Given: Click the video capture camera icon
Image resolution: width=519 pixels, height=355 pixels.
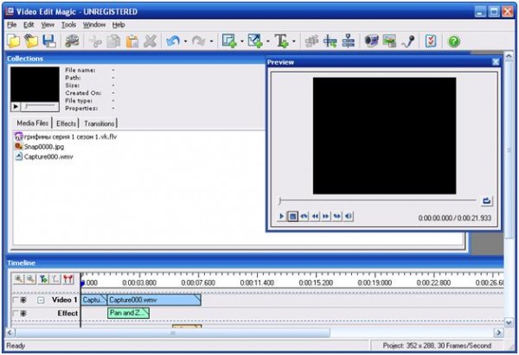Looking at the screenshot, I should pyautogui.click(x=371, y=41).
